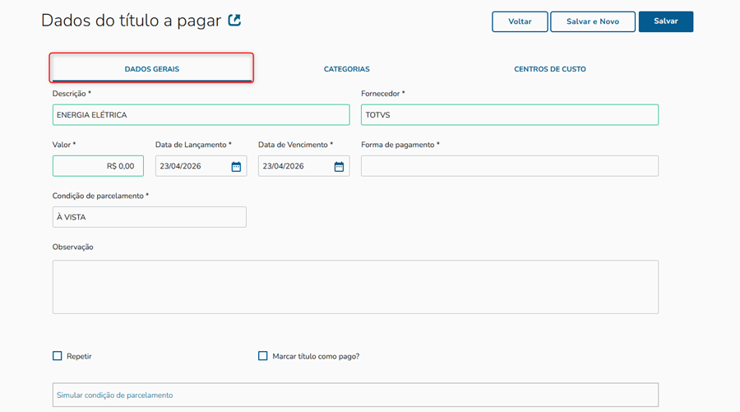Switch to the Dados Gerais tab
740x412 pixels.
[x=151, y=69]
